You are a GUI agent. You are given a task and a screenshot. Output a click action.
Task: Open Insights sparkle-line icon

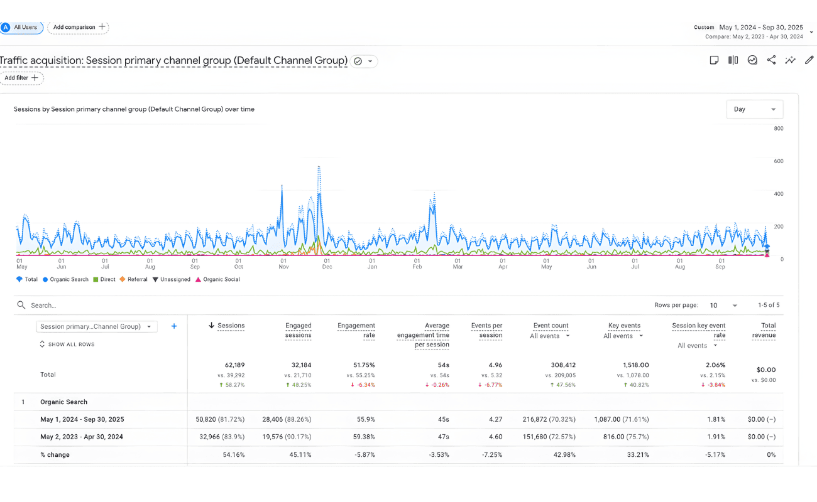790,60
